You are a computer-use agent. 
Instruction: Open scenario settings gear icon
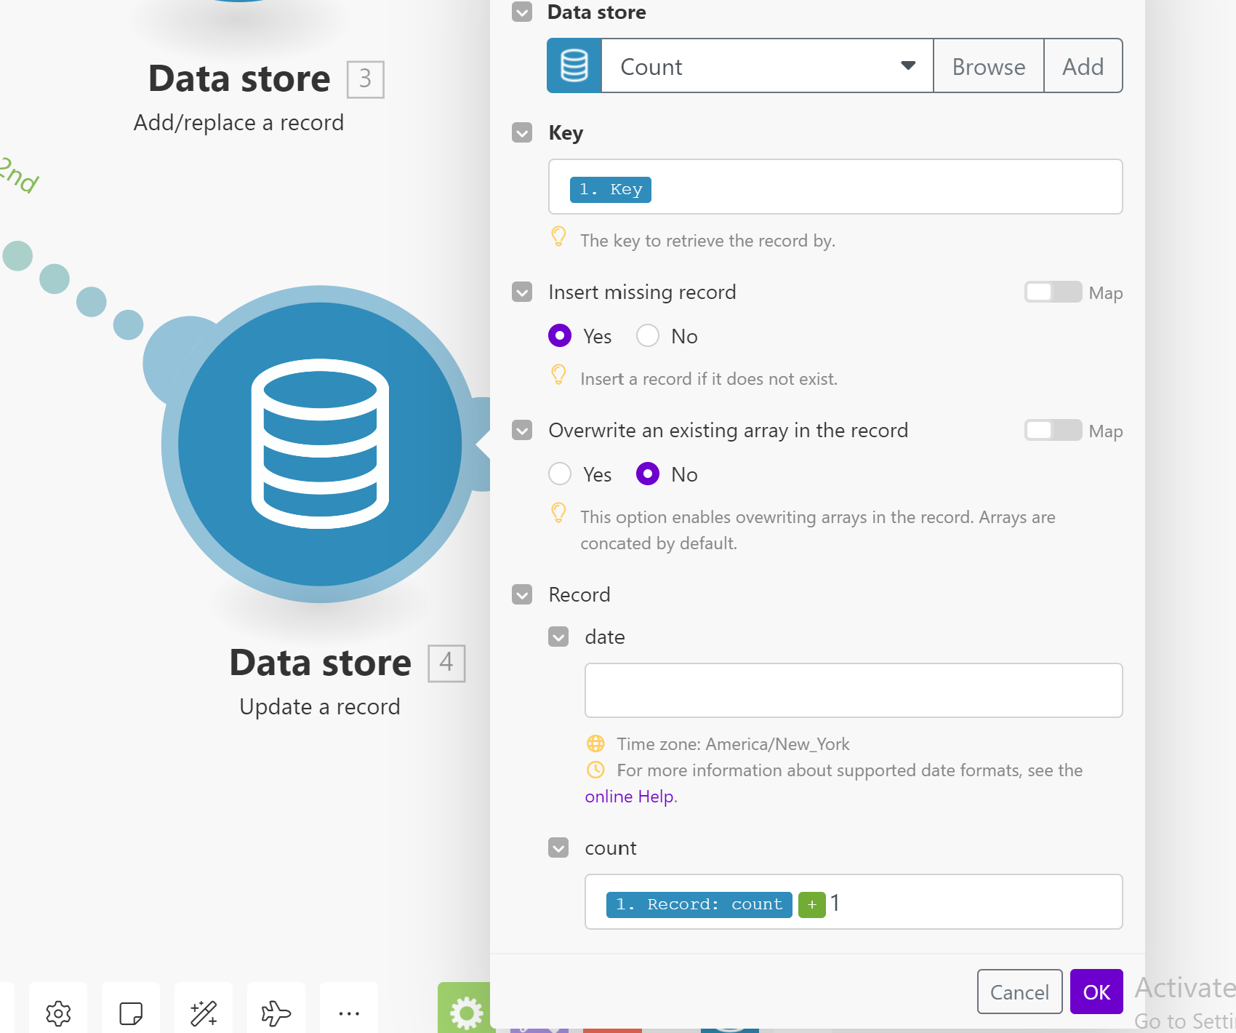point(58,1013)
